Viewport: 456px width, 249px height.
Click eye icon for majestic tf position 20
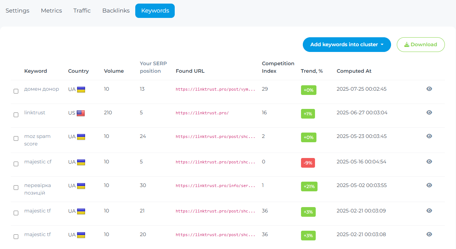coord(429,234)
